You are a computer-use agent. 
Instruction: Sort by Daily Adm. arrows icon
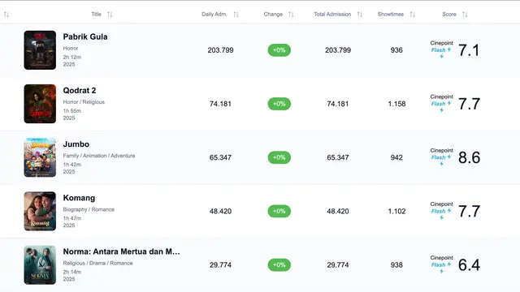[236, 15]
